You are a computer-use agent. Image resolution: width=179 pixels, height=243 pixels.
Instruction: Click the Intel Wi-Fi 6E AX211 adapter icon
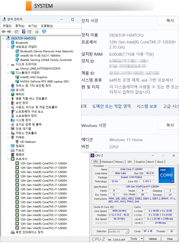[x=17, y=56]
